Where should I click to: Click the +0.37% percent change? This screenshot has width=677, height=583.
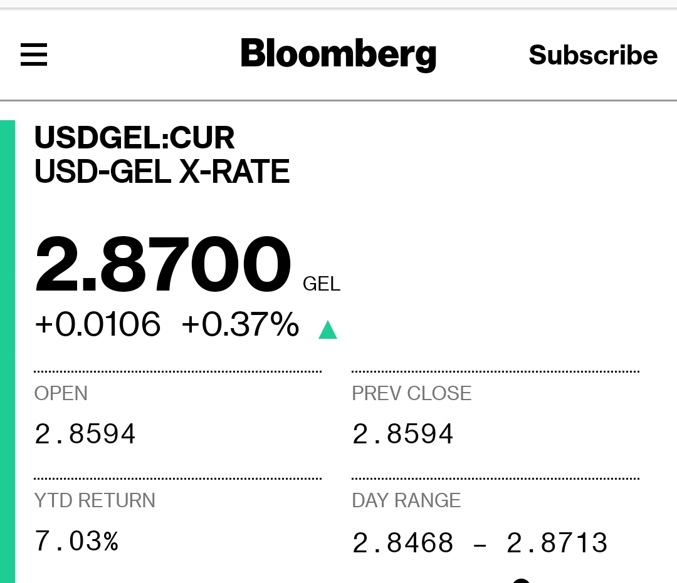coord(240,325)
